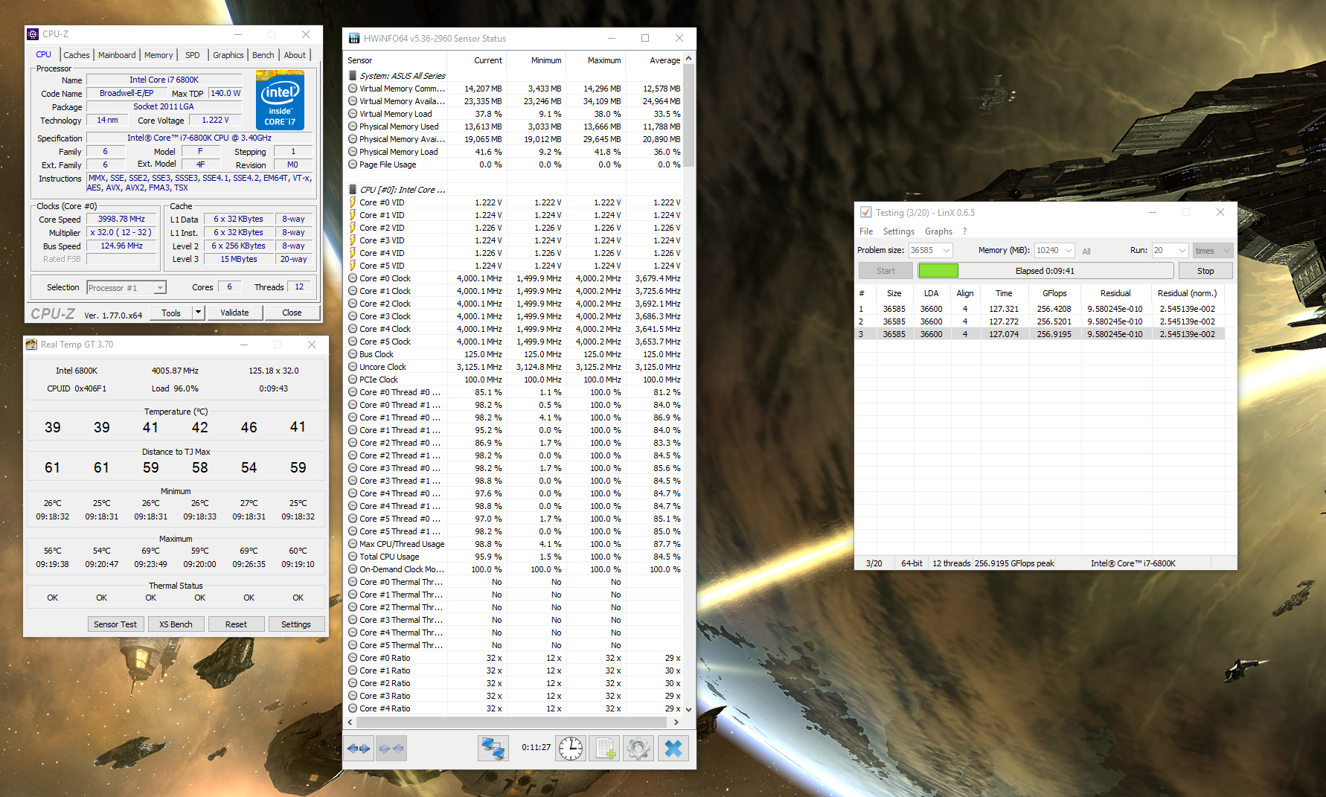Click the blue X icon in HWiNFO toolbar
The height and width of the screenshot is (797, 1326).
click(x=673, y=748)
